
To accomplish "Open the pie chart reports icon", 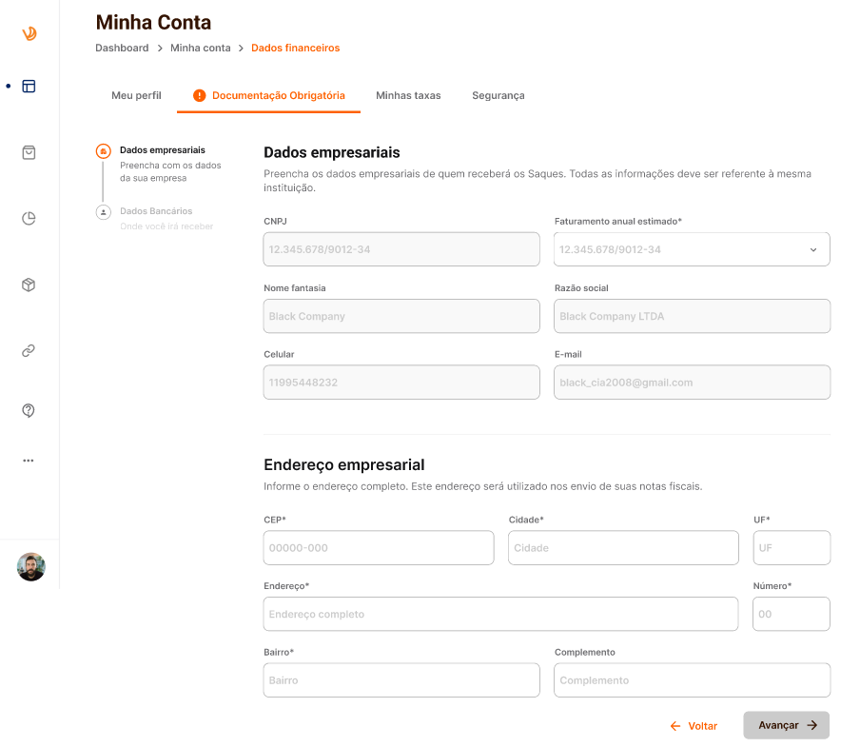I will [x=29, y=218].
